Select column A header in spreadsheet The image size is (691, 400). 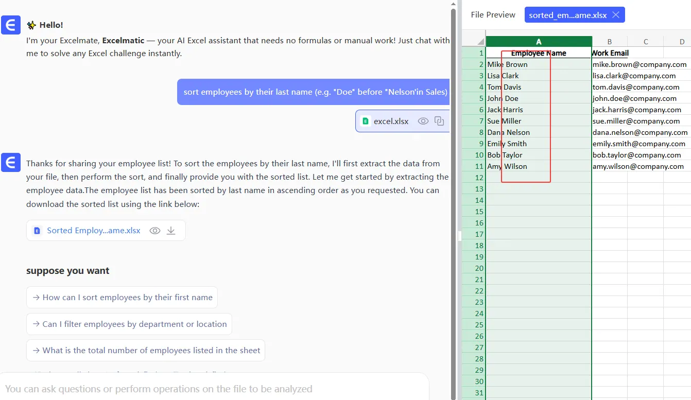[x=539, y=42]
